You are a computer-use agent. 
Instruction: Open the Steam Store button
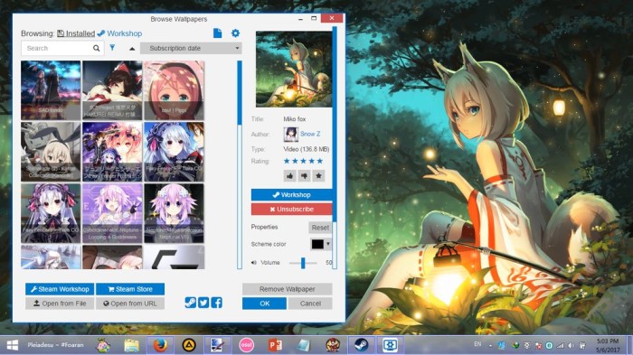130,289
